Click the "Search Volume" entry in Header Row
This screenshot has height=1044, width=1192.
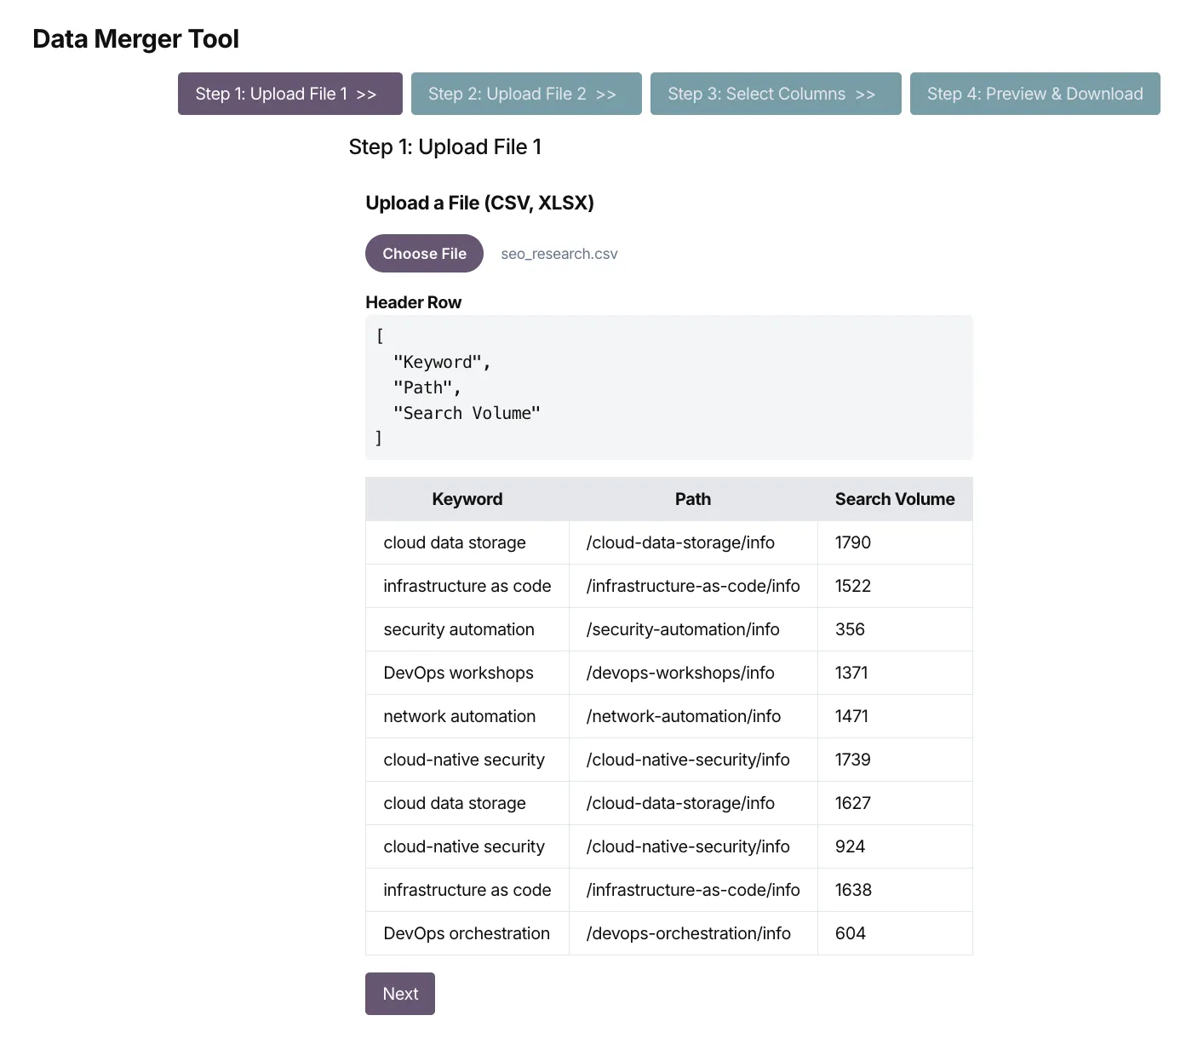point(467,413)
